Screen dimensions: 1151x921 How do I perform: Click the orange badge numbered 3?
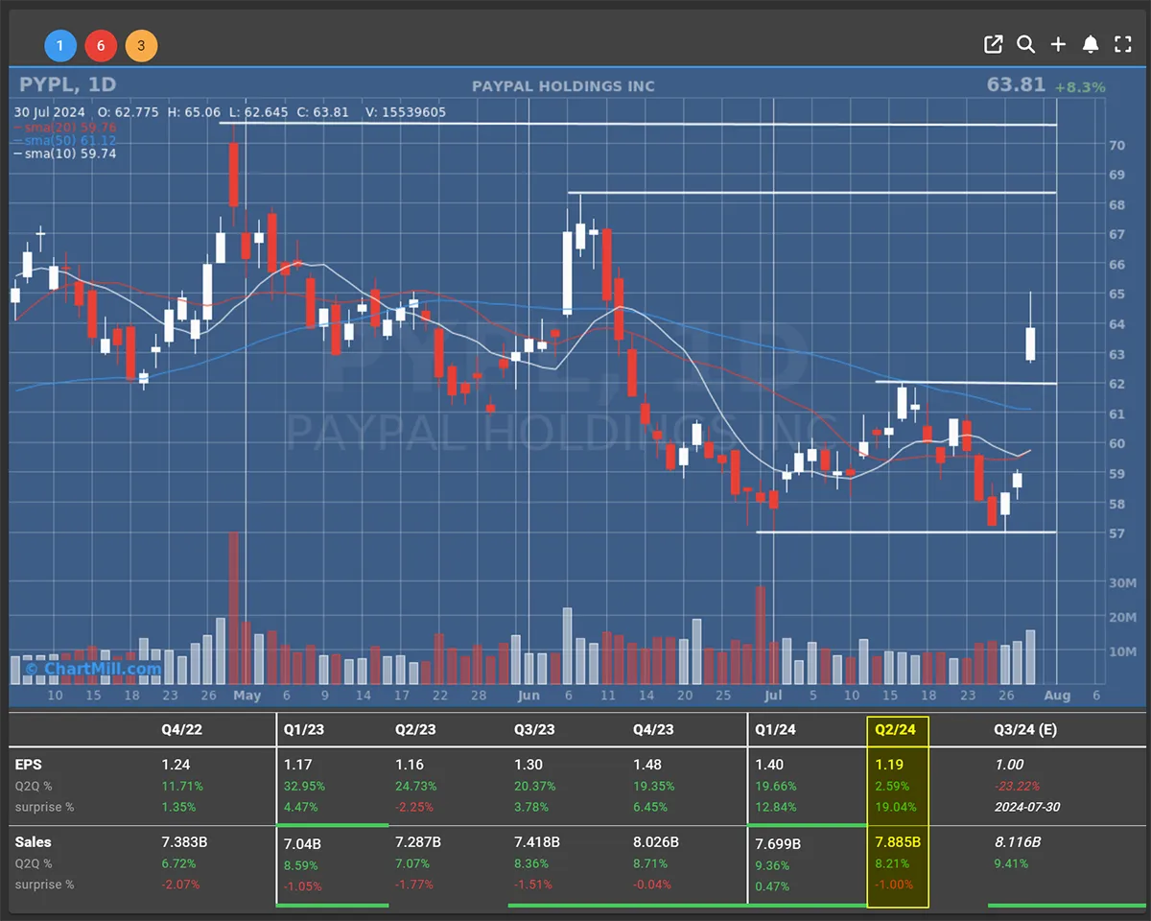point(141,45)
